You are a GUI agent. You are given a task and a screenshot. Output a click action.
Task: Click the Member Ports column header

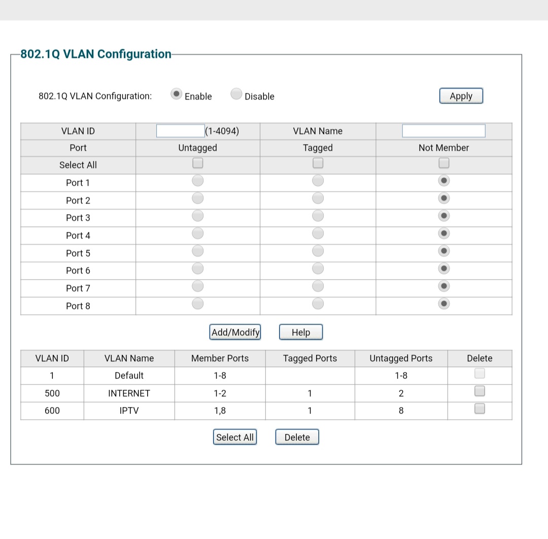[x=220, y=358]
